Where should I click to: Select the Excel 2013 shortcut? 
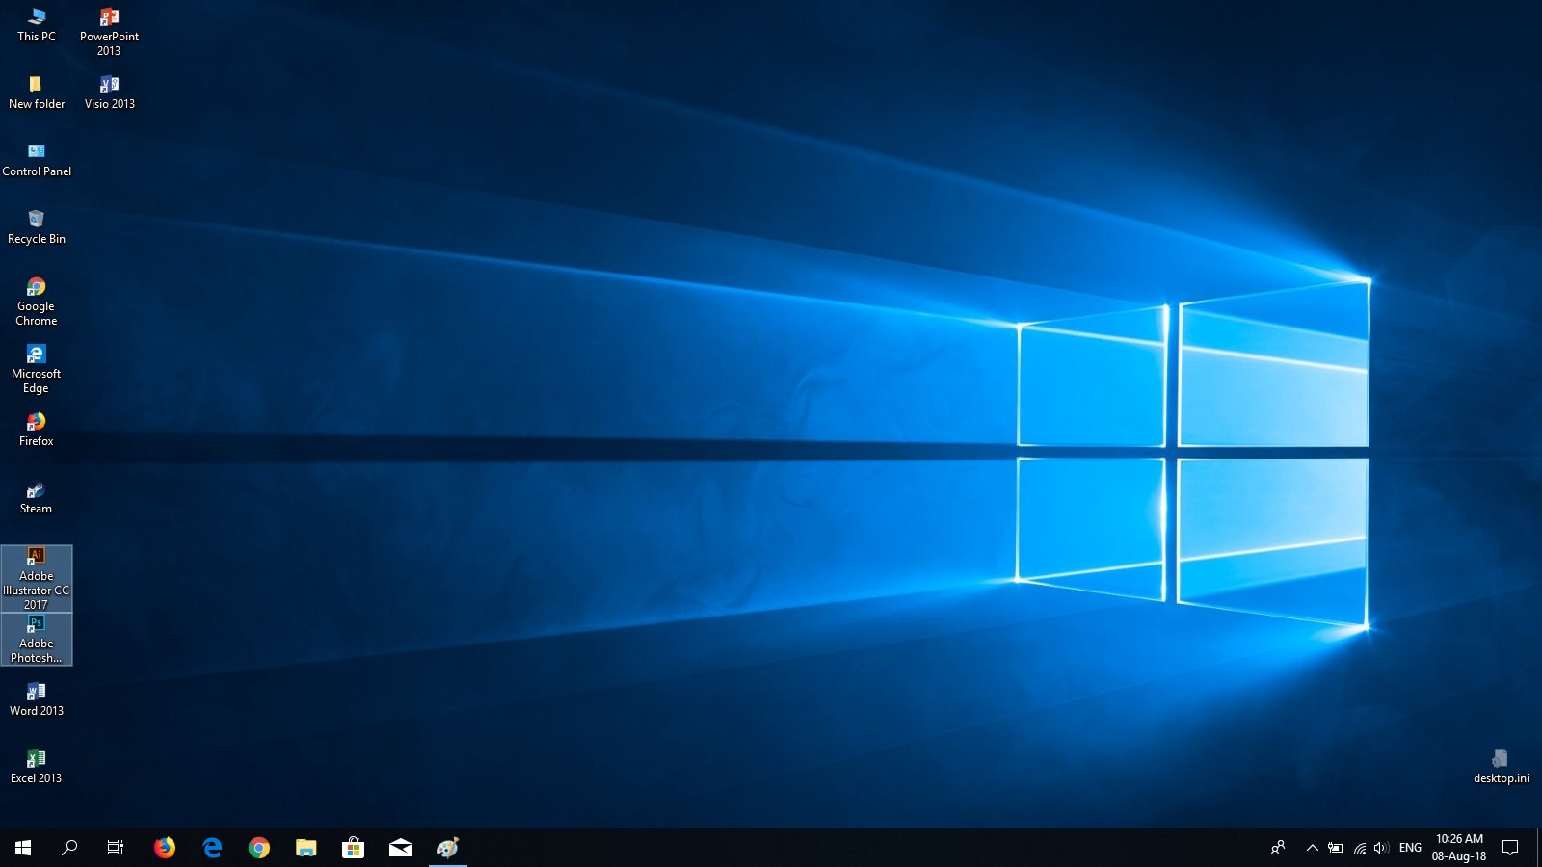click(x=37, y=767)
